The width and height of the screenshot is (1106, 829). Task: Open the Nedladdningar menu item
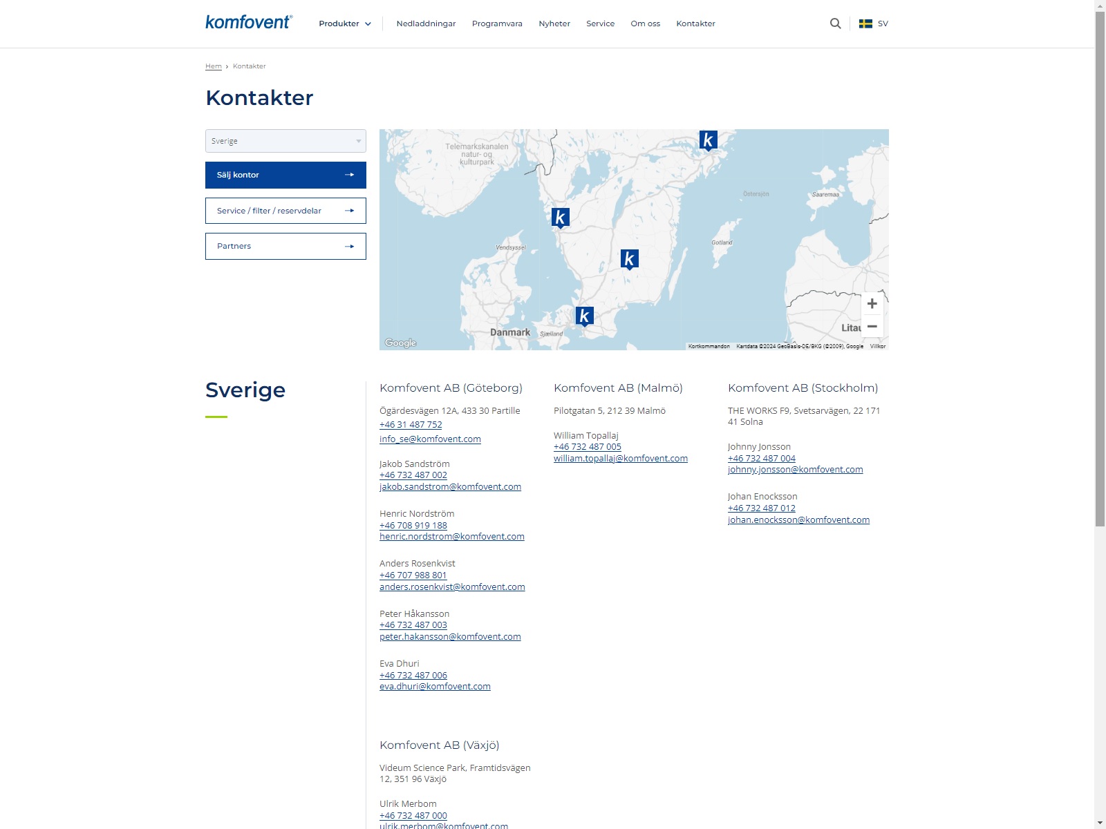[x=426, y=23]
